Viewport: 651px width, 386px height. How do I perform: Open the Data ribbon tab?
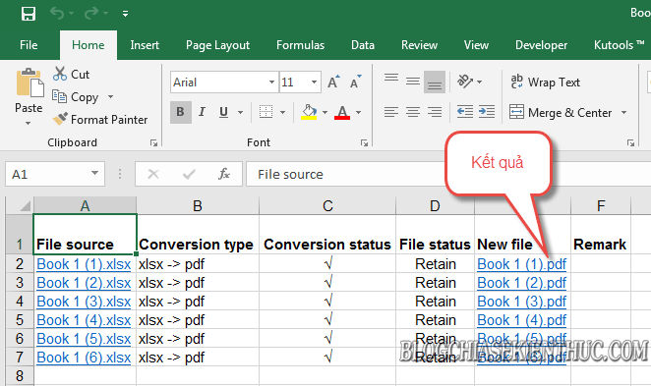coord(363,45)
